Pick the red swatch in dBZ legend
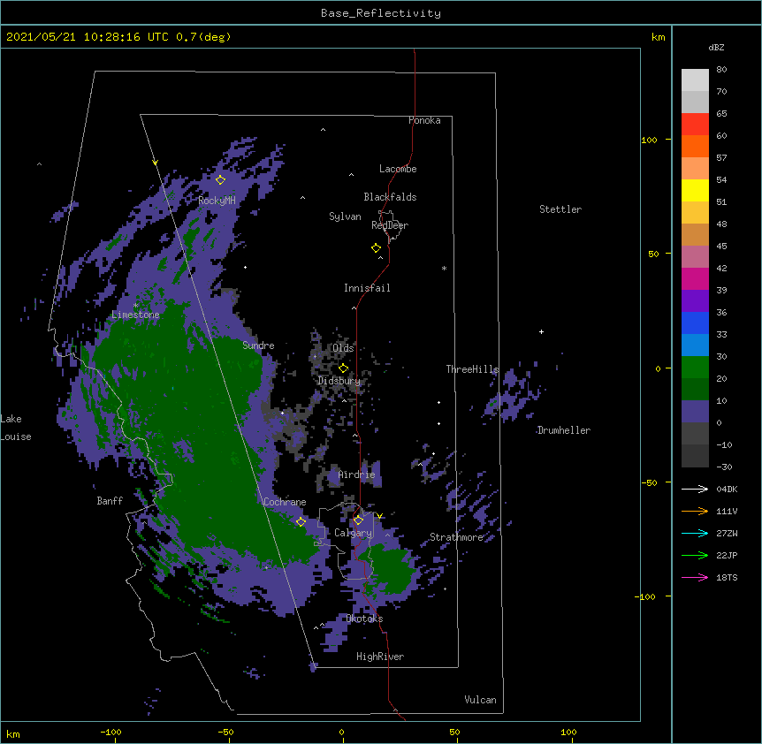 (x=695, y=124)
